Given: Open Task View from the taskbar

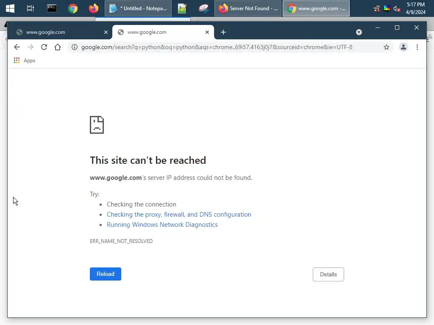Looking at the screenshot, I should tap(31, 8).
